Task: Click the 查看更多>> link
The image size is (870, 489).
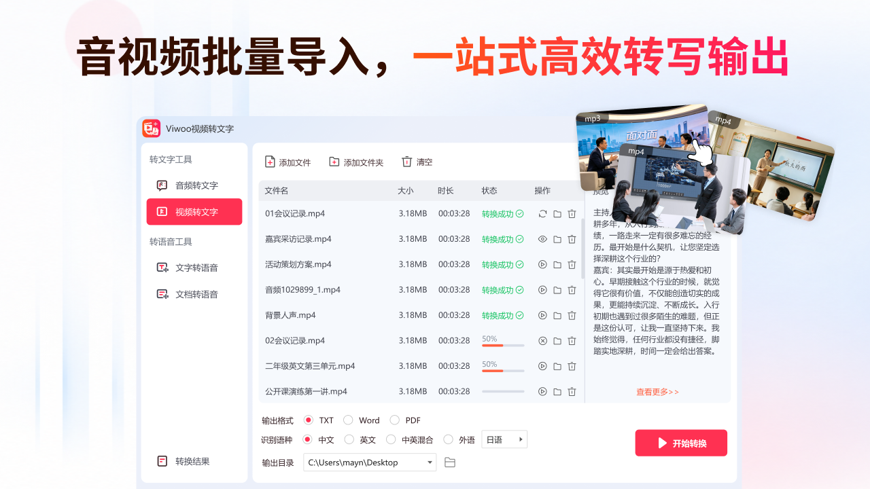Action: [657, 392]
